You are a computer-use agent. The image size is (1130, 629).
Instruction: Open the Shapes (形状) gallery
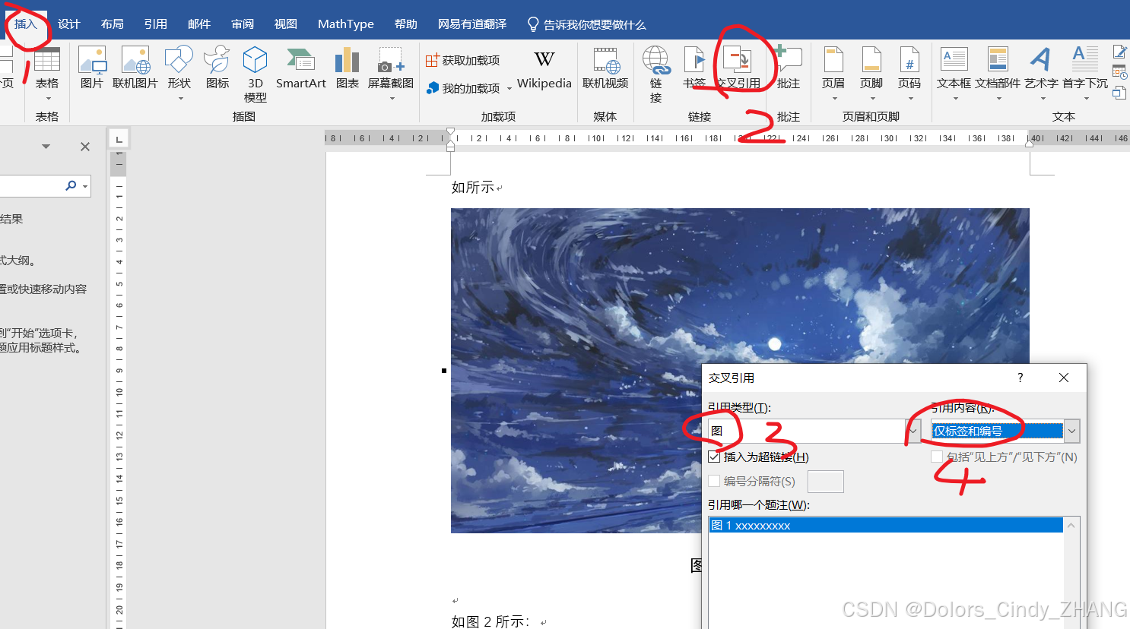click(179, 74)
